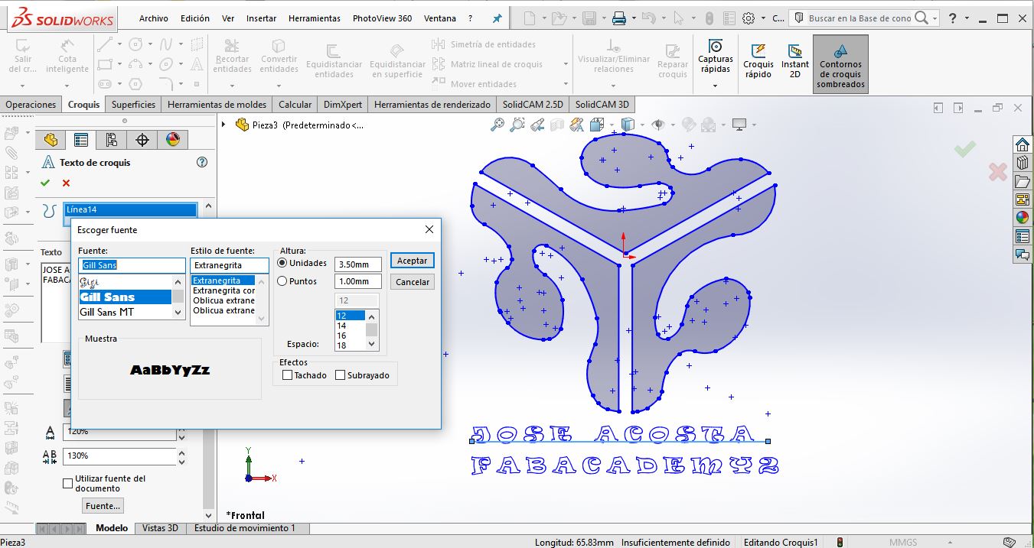This screenshot has width=1034, height=548.
Task: Toggle Contornos de croquis sombreados
Action: tap(840, 65)
